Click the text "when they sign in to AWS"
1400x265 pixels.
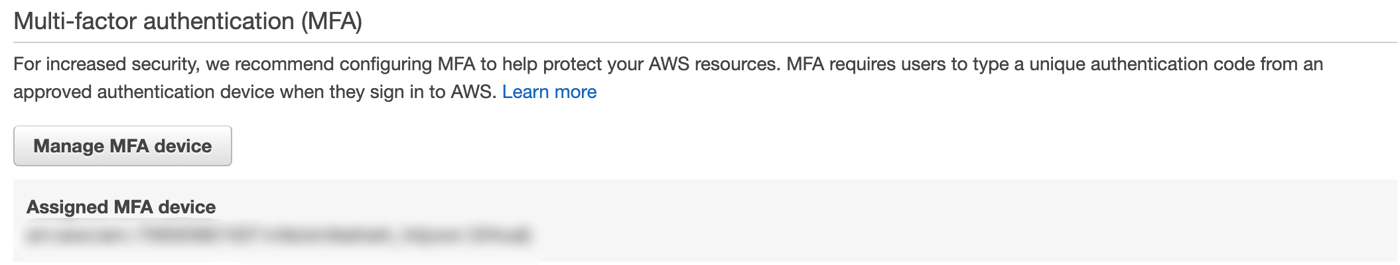(387, 92)
